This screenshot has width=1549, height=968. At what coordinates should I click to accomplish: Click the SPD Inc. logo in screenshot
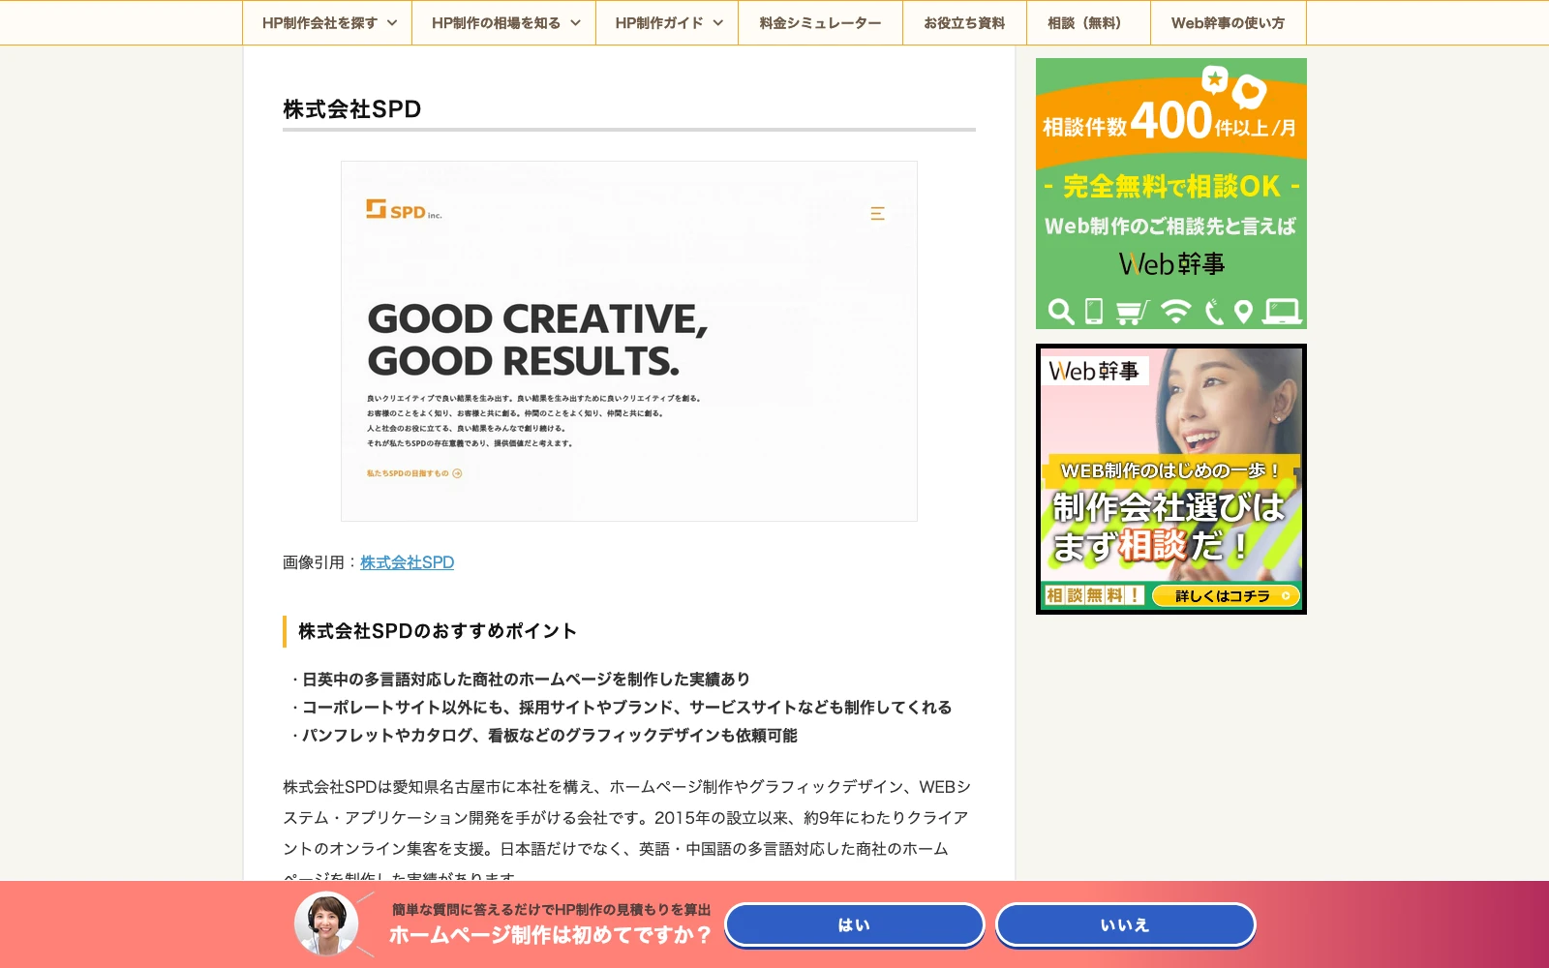pyautogui.click(x=404, y=210)
